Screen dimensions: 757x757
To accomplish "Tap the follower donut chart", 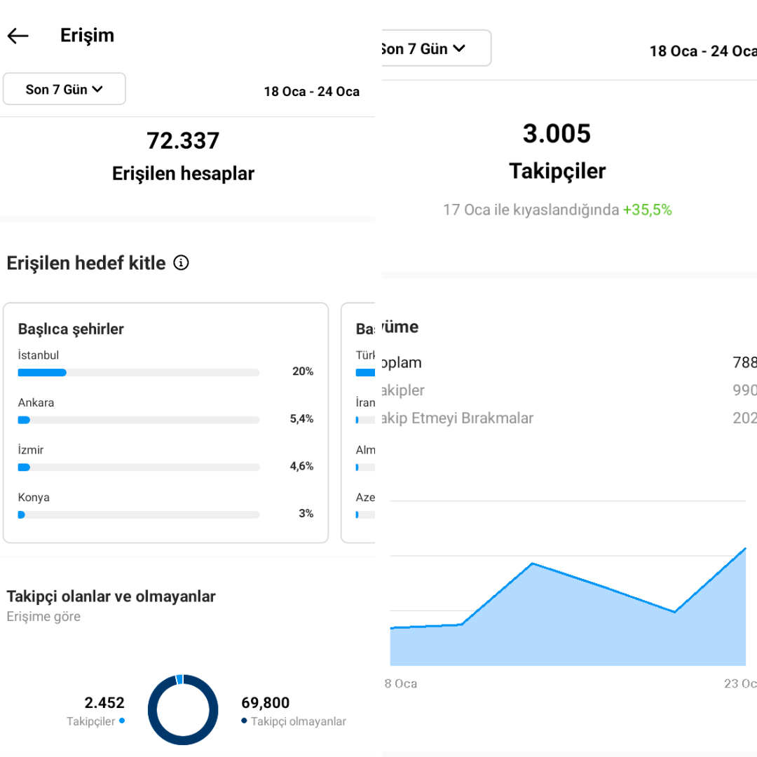I will [x=183, y=709].
